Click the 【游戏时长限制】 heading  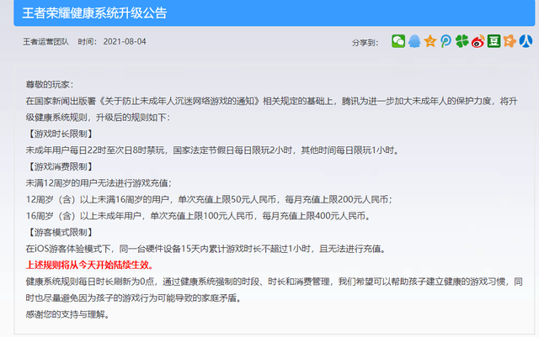point(60,134)
